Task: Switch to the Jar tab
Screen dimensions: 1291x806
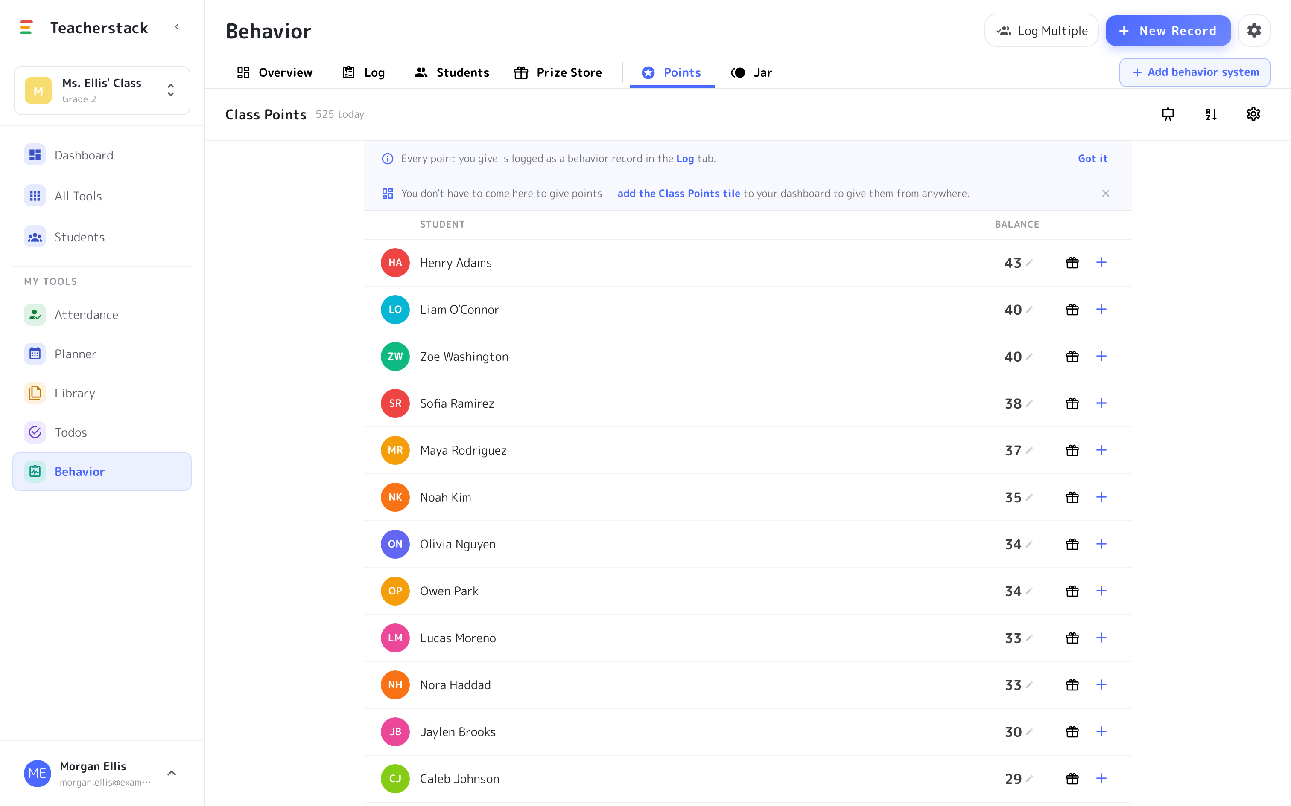Action: 752,73
